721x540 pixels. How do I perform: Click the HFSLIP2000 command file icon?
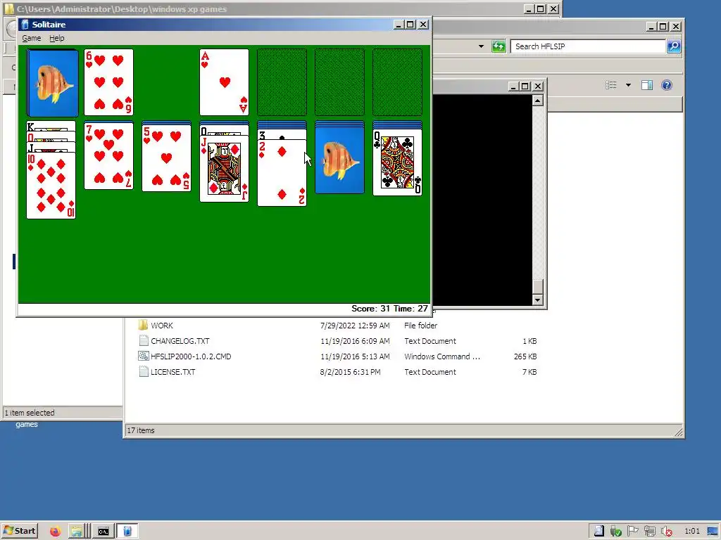[x=144, y=356]
